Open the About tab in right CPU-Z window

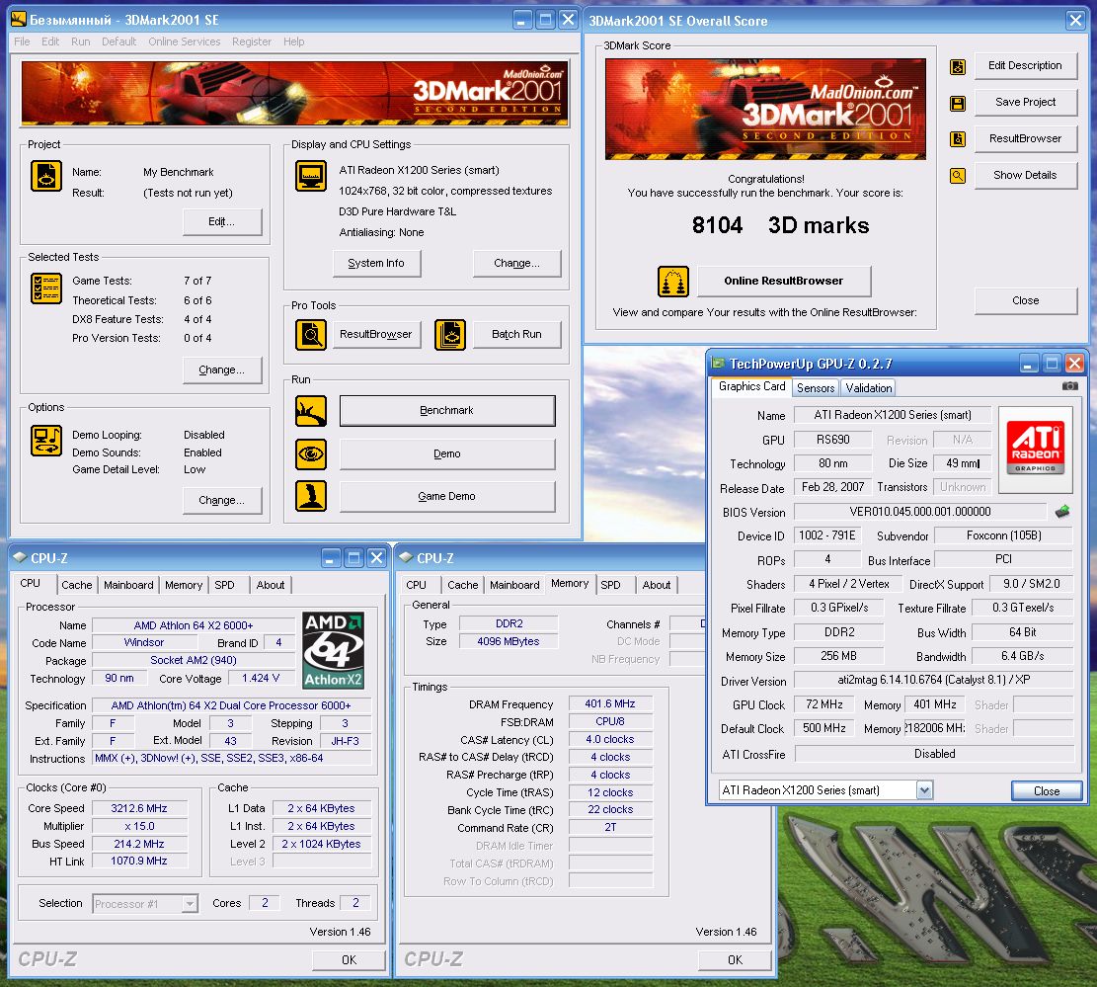(x=657, y=585)
